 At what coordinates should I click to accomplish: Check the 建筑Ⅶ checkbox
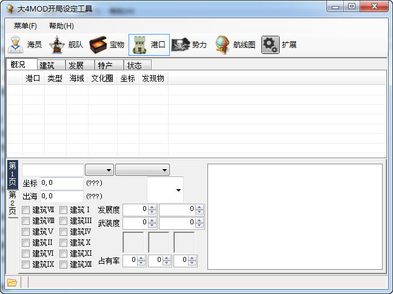[26, 210]
